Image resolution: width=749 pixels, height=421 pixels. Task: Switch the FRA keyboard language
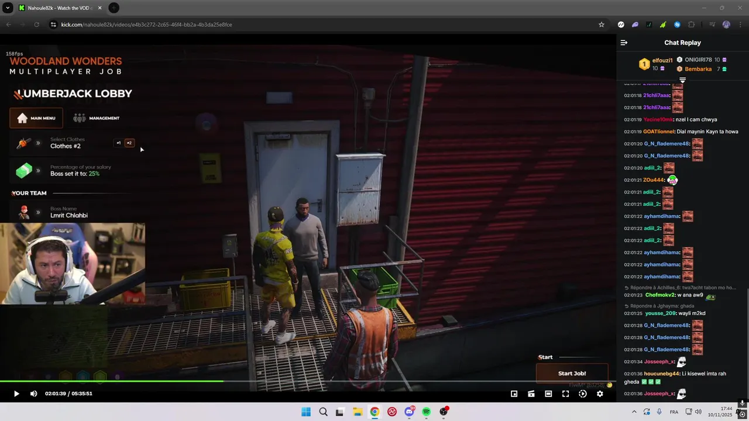674,412
